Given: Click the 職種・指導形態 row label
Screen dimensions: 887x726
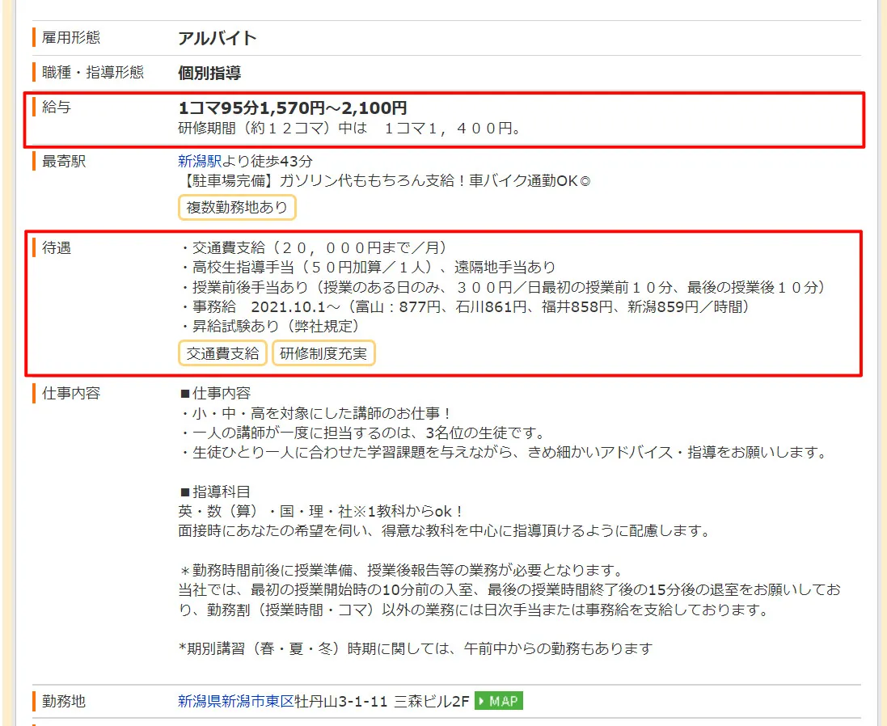Looking at the screenshot, I should [x=93, y=72].
